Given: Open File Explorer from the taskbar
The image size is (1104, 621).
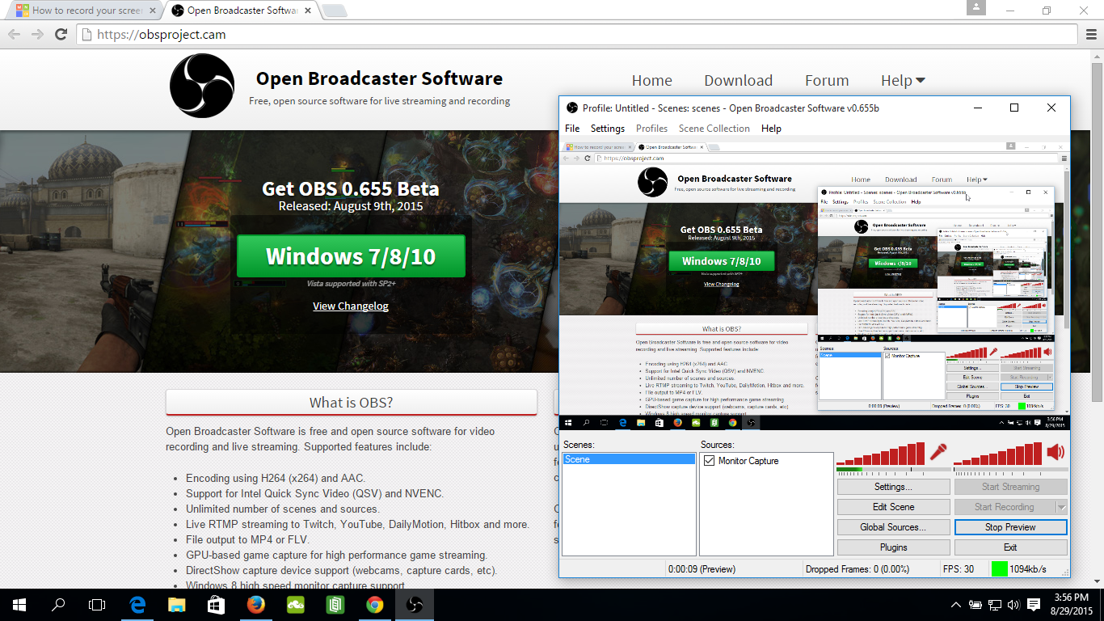Looking at the screenshot, I should [177, 604].
